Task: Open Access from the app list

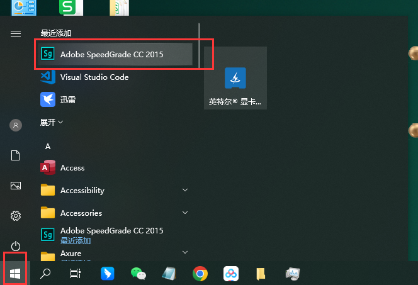Action: 115,167
